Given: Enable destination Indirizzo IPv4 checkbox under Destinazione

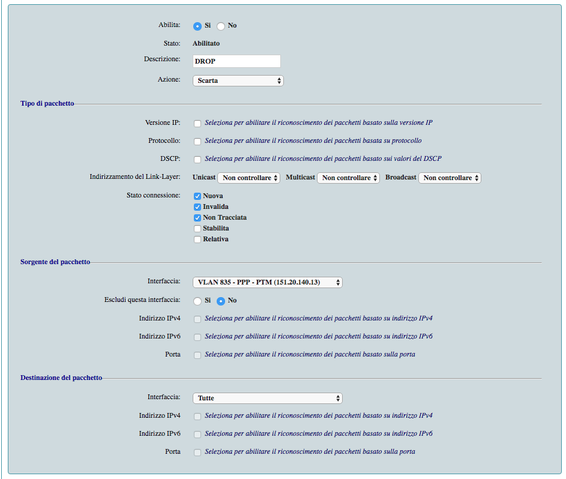Looking at the screenshot, I should point(197,417).
